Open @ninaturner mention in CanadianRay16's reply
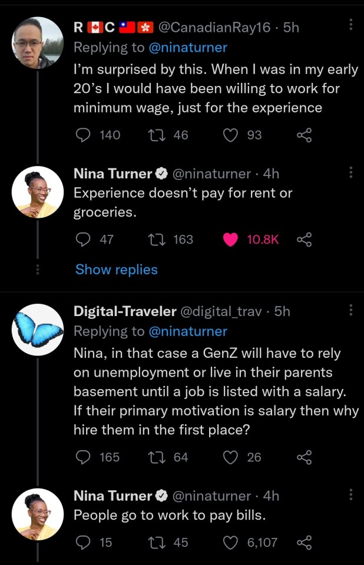The width and height of the screenshot is (364, 565). point(188,48)
